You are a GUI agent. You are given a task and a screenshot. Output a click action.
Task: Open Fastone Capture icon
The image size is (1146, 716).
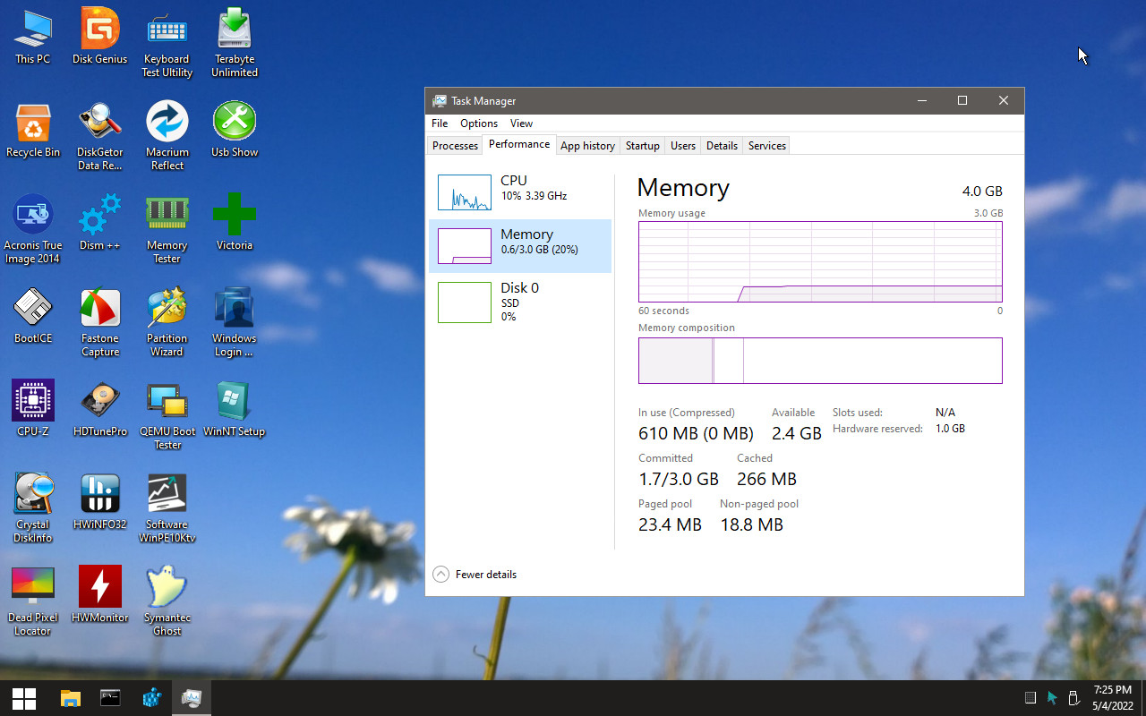click(100, 321)
